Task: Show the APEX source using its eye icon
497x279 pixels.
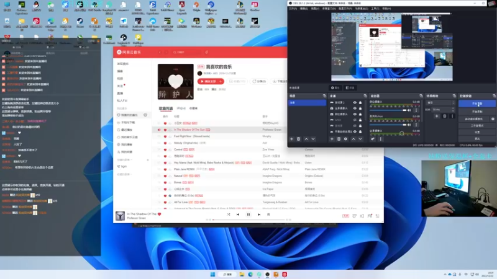Action: pyautogui.click(x=355, y=120)
